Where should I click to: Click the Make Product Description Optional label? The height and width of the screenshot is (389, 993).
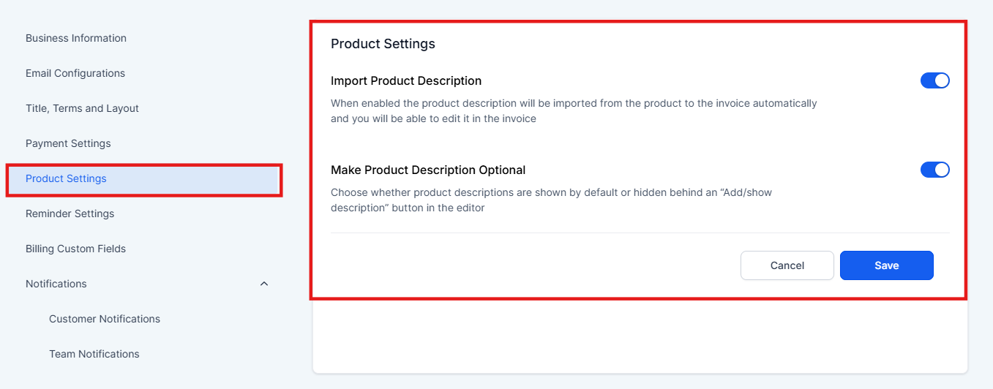428,170
